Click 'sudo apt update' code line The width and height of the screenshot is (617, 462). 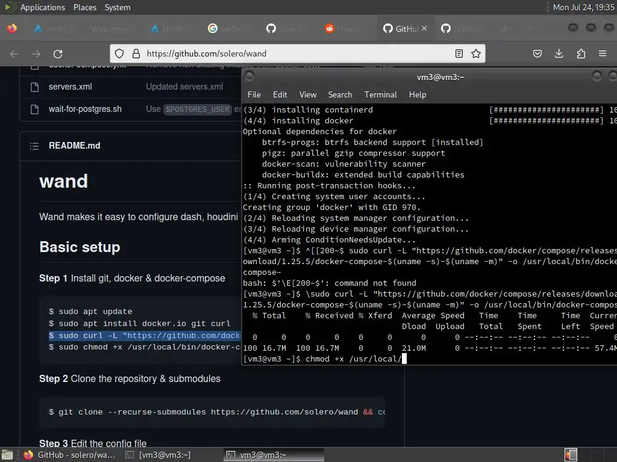click(90, 312)
